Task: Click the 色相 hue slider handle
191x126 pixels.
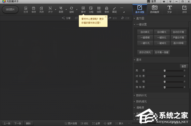Action: 165,82
